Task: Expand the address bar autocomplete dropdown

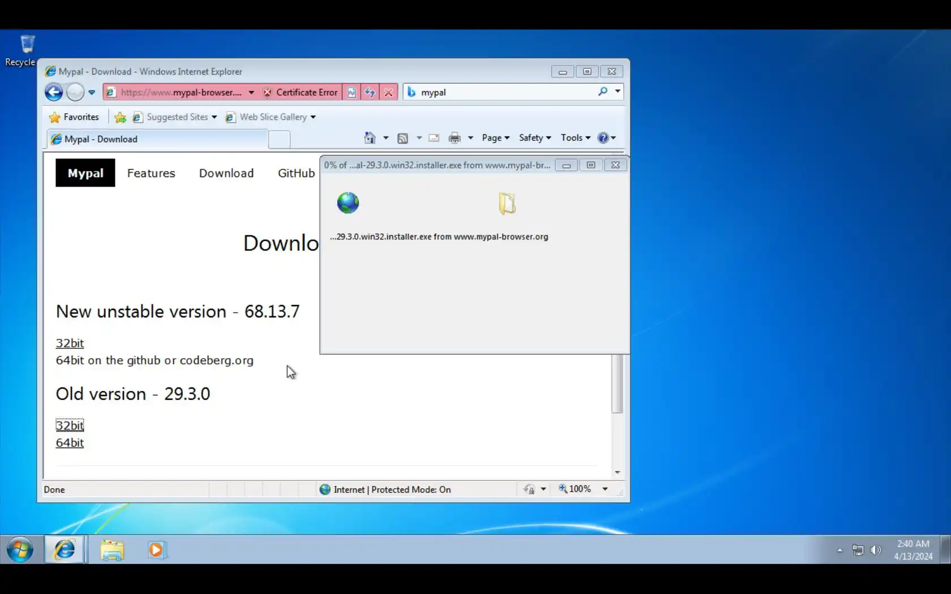Action: point(251,92)
